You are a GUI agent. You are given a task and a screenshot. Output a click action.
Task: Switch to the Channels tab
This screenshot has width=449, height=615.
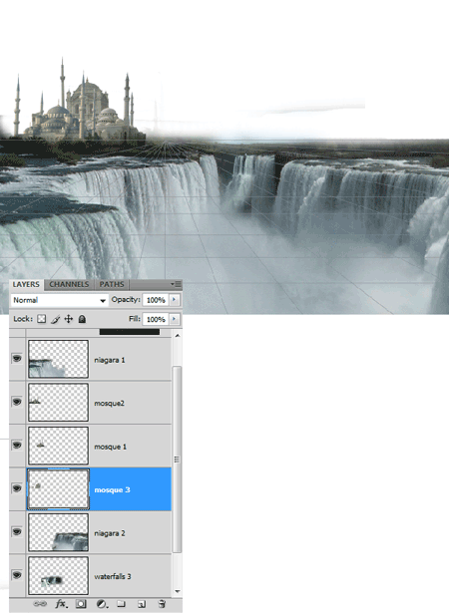coord(69,284)
